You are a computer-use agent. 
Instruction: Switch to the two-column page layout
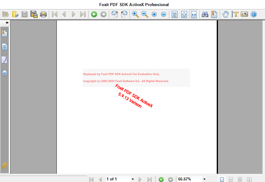point(250,179)
